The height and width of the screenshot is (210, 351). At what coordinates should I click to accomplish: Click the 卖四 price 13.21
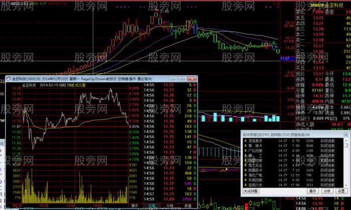[x=318, y=23]
